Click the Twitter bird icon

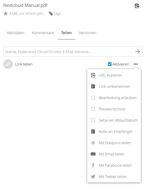click(93, 177)
